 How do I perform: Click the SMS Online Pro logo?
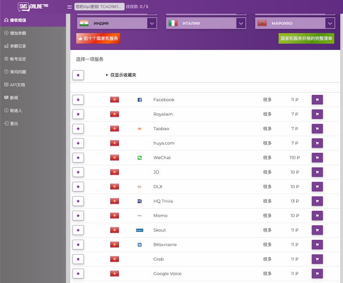(x=33, y=6)
